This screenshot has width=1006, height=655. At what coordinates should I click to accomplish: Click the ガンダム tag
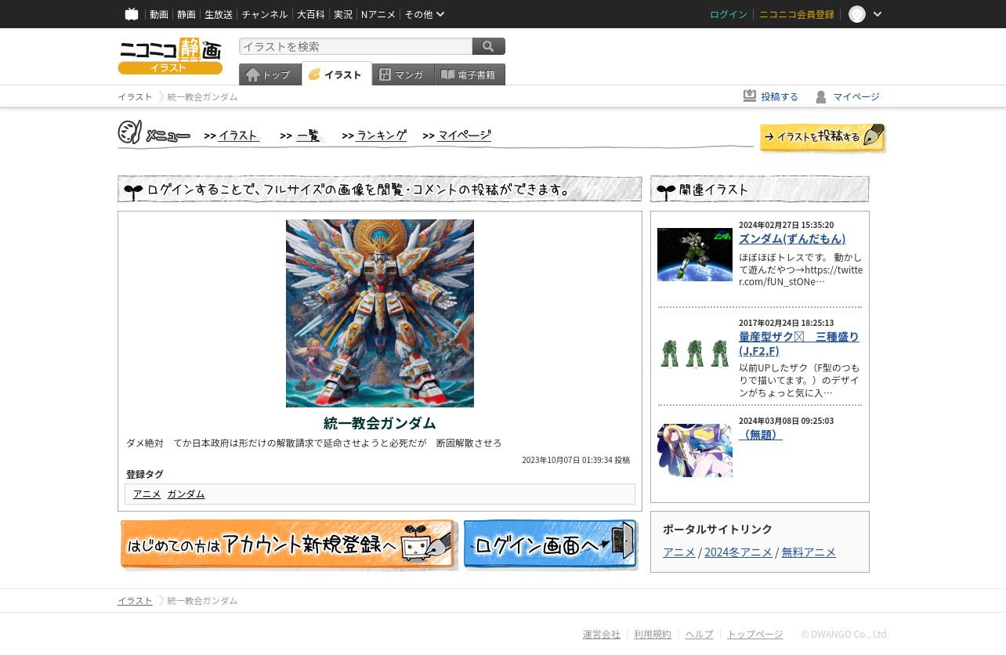tap(186, 494)
